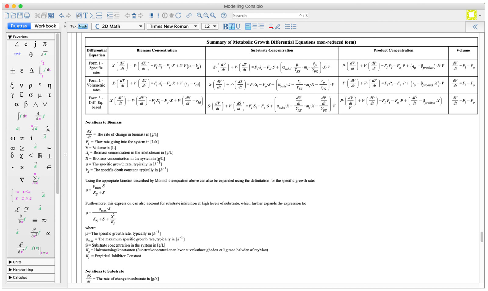Click inside the Search field

[x=268, y=16]
